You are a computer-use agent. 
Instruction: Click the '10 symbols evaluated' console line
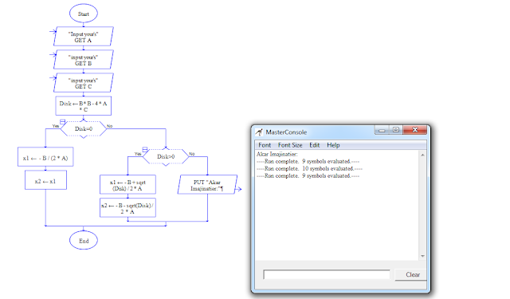309,168
